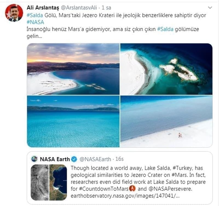
Task: Open the NASA Earth account name
Action: coord(55,159)
